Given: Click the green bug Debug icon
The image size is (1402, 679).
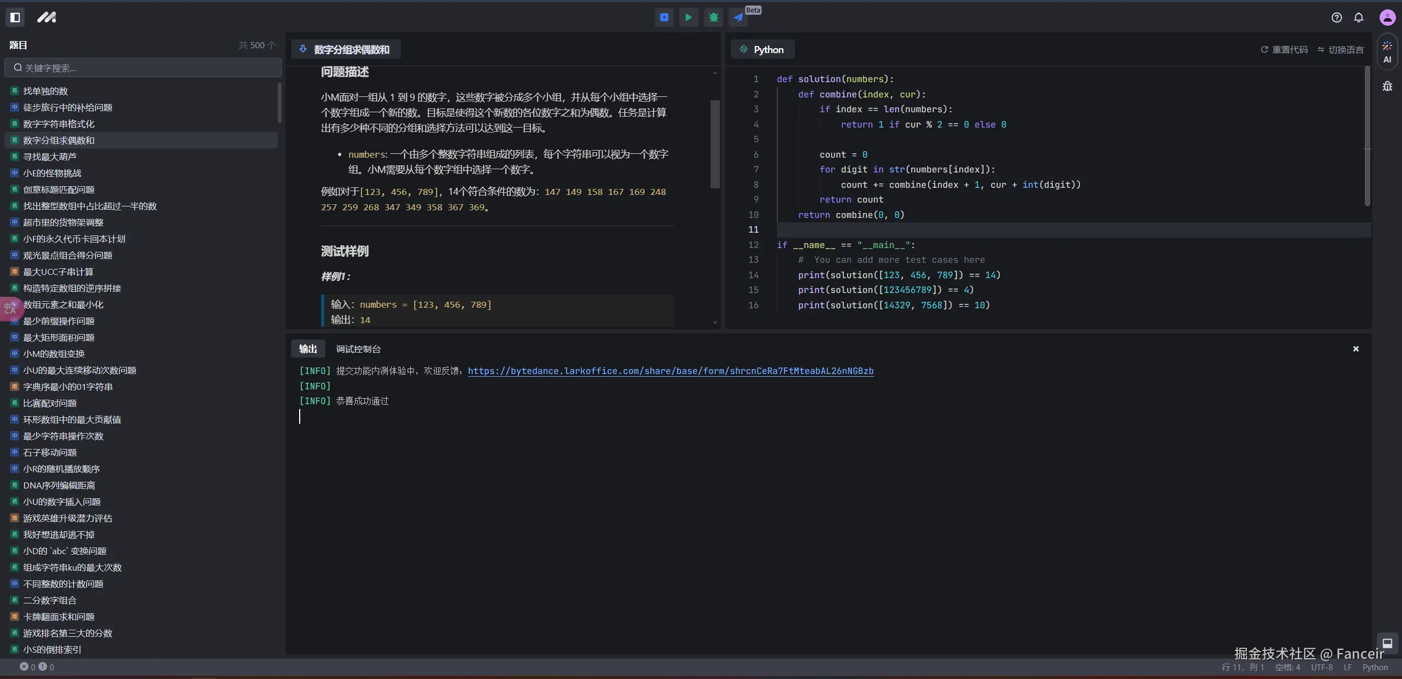Looking at the screenshot, I should [713, 18].
